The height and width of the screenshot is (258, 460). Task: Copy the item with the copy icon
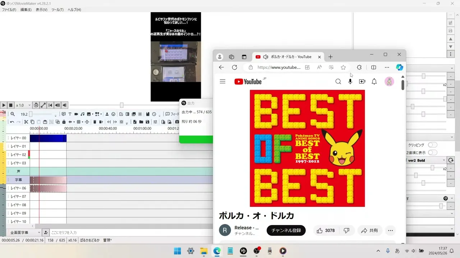(x=32, y=122)
